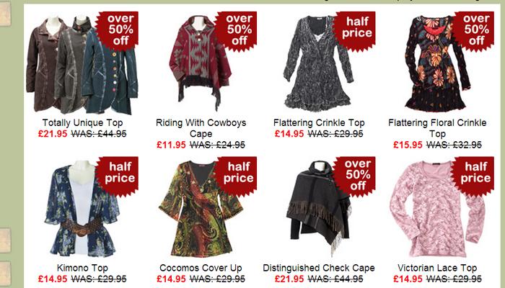Open the Flattering Floral Crinkle Top link

pyautogui.click(x=437, y=128)
